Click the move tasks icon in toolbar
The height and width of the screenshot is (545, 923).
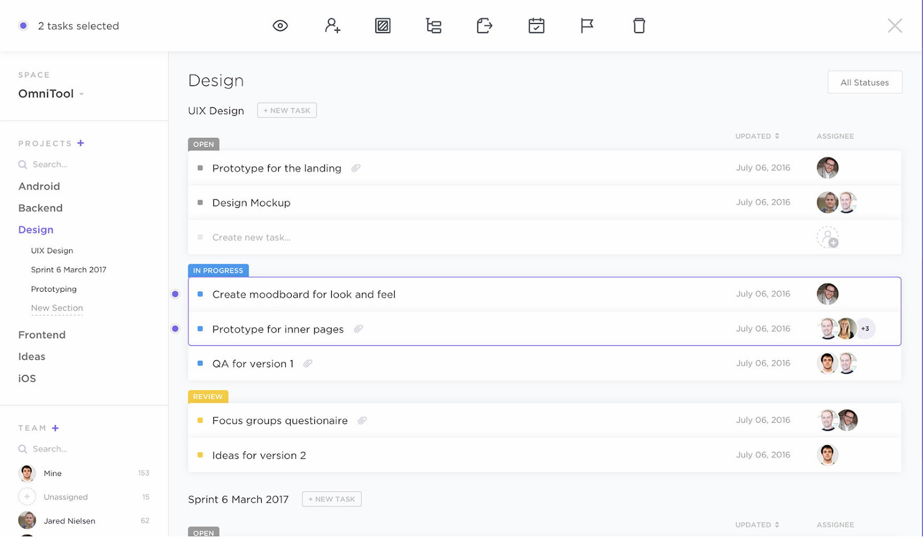click(x=485, y=25)
